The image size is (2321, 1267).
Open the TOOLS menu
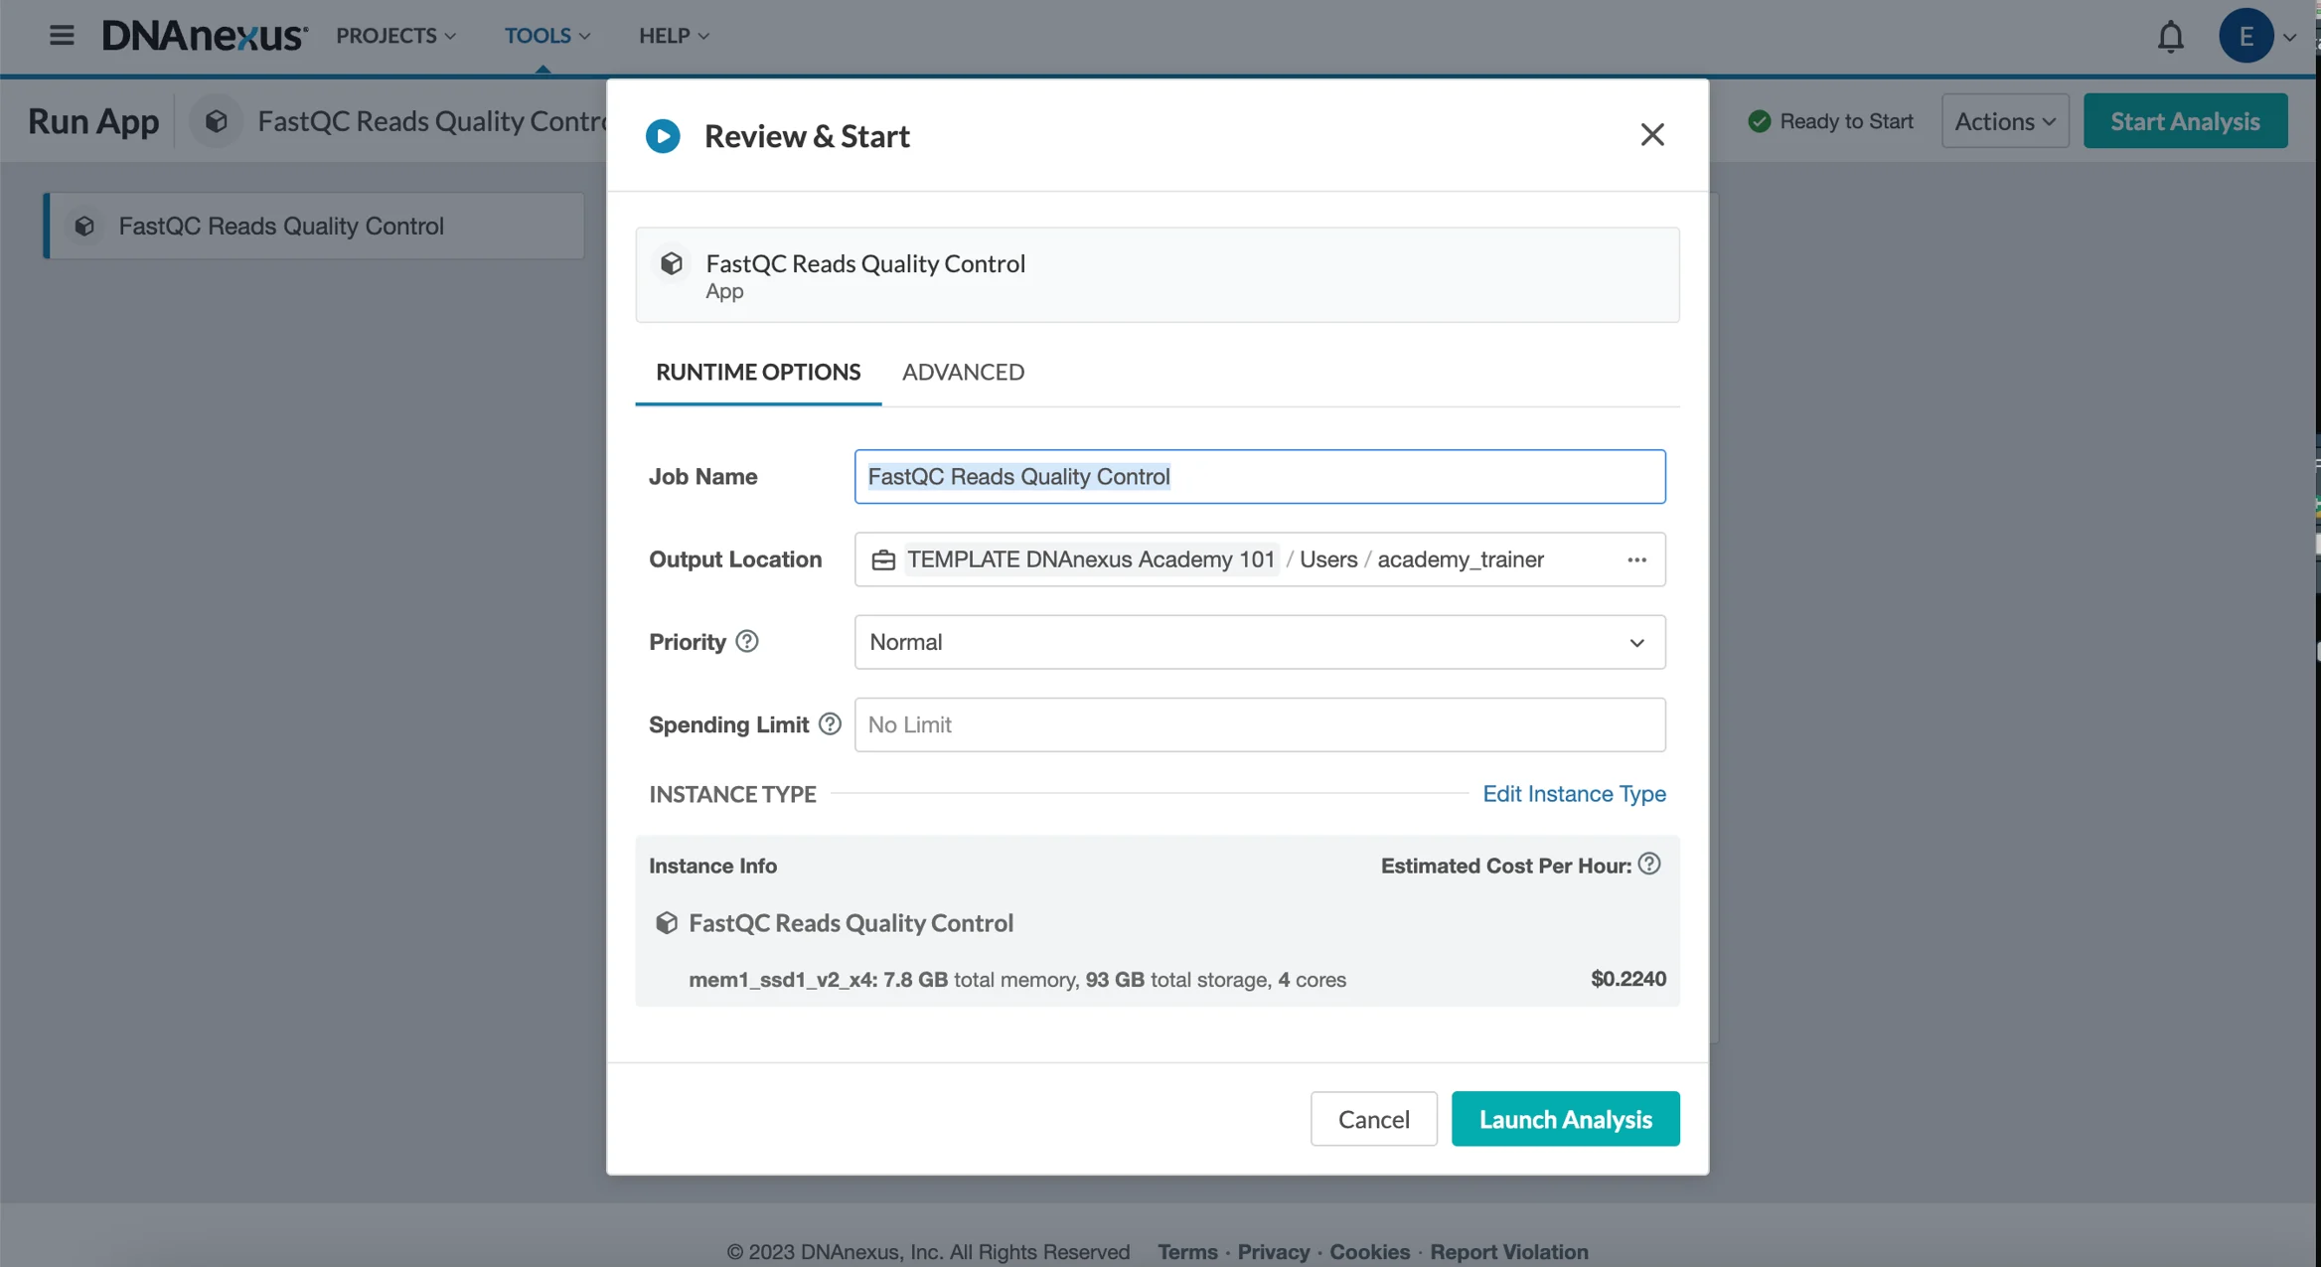pyautogui.click(x=546, y=36)
